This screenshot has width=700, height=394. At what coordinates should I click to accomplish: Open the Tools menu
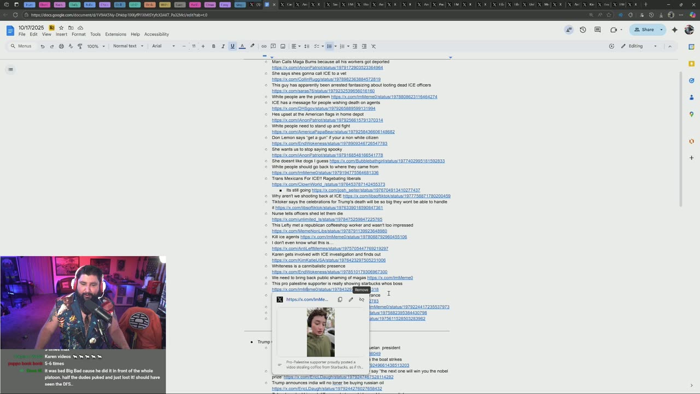95,34
